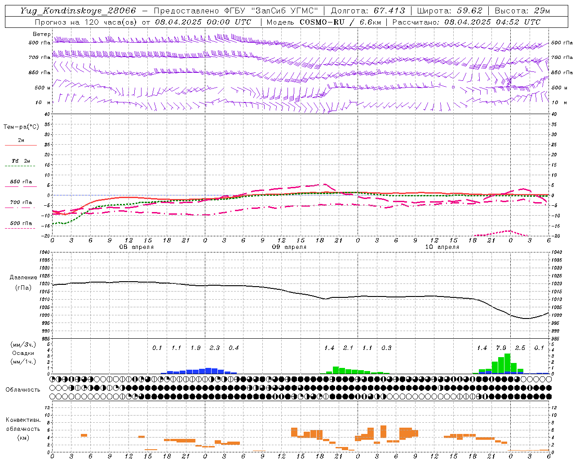This screenshot has height=460, width=575.
Task: Select the (км) convective units label
Action: point(23,438)
